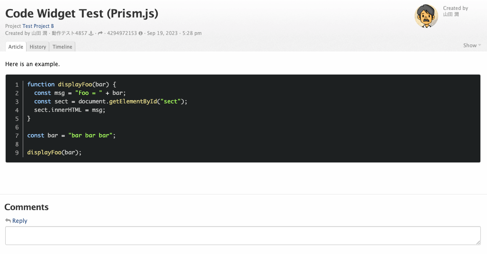Focus the comment text box
Image resolution: width=487 pixels, height=254 pixels.
coord(243,235)
